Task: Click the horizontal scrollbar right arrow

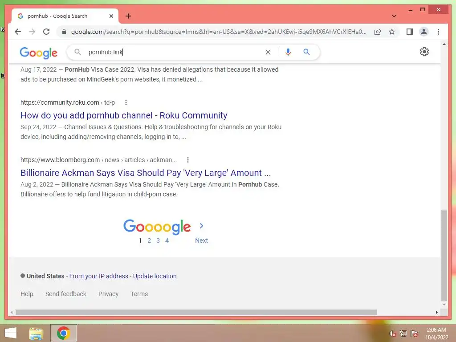Action: tap(436, 312)
